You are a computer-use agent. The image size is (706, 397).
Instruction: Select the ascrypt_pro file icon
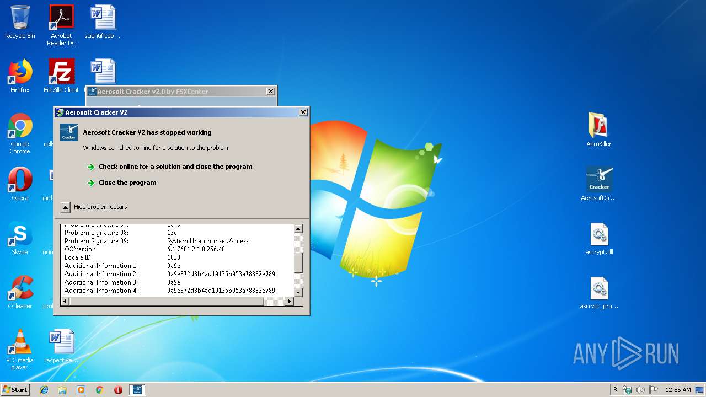(x=599, y=292)
